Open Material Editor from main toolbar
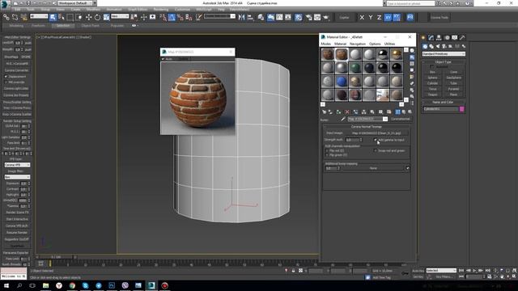Screen dimensions: 518x291 [299, 17]
